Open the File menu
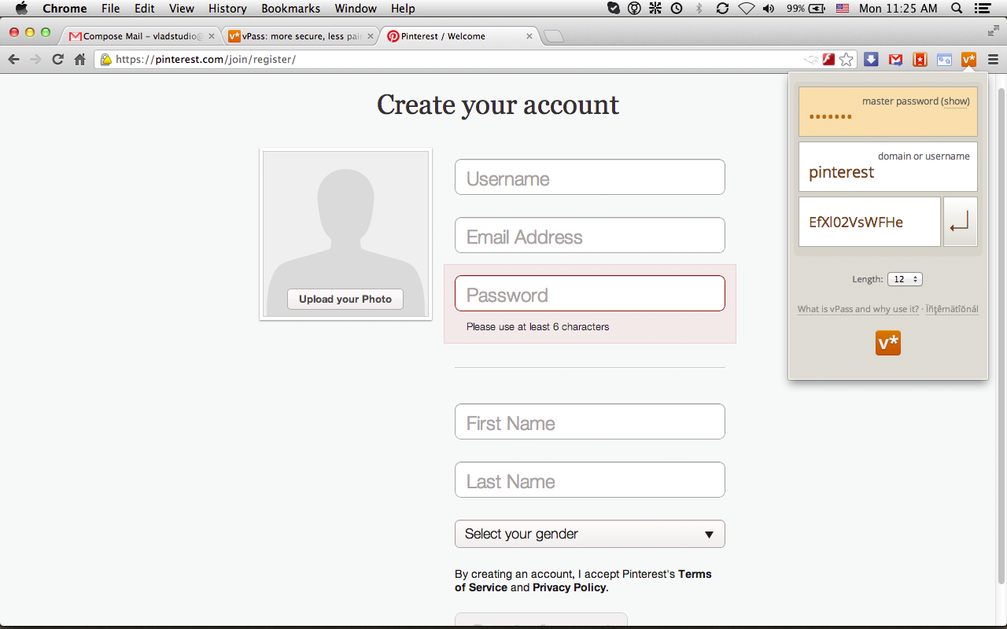The image size is (1007, 629). (110, 9)
